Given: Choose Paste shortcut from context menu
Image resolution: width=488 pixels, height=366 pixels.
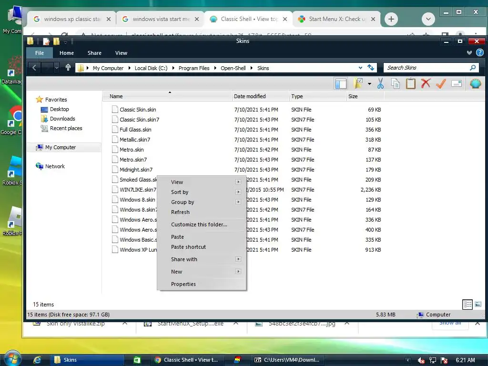Looking at the screenshot, I should (202, 247).
